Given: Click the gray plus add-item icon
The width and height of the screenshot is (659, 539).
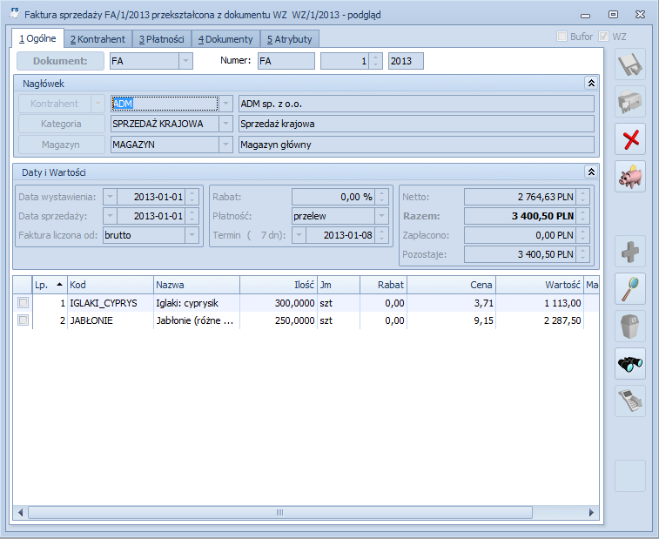Looking at the screenshot, I should pos(630,252).
